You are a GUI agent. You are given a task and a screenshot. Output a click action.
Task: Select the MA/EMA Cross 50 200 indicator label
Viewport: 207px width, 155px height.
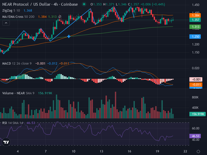[x=18, y=17]
